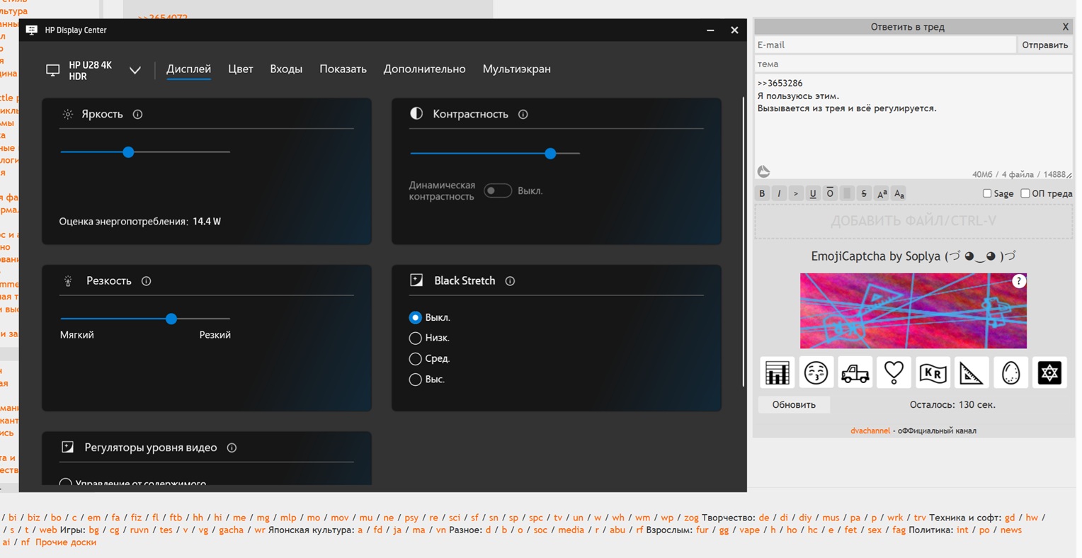Click the Резкость slider handle
Screen dimensions: 1082x558
pos(171,319)
